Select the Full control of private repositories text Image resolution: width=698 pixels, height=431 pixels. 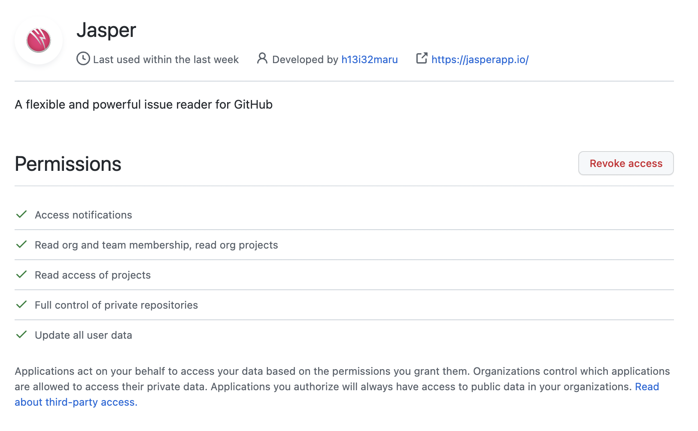(x=116, y=305)
